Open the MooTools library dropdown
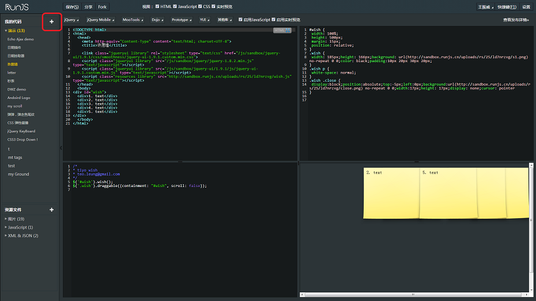Screen dimensions: 536x301 (133, 20)
